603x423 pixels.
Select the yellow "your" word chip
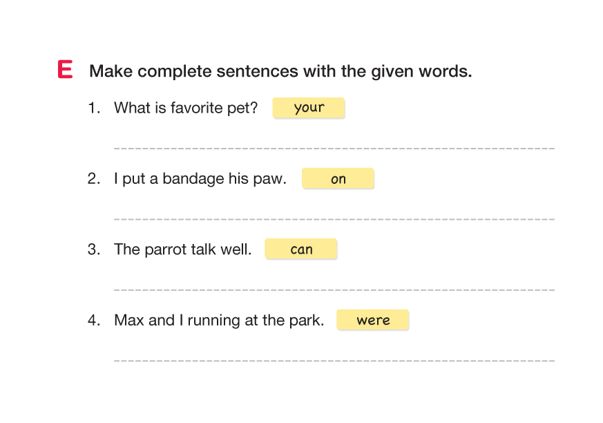pyautogui.click(x=309, y=108)
